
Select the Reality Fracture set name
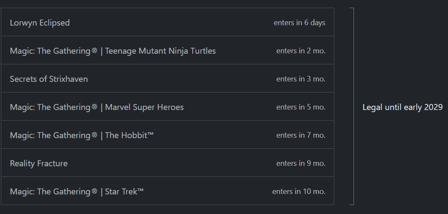click(38, 163)
